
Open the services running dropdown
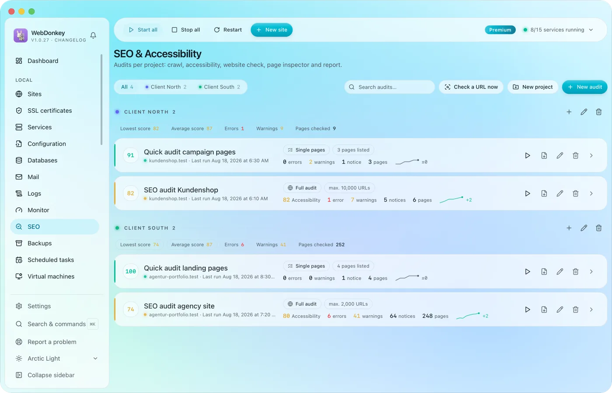[x=558, y=30]
